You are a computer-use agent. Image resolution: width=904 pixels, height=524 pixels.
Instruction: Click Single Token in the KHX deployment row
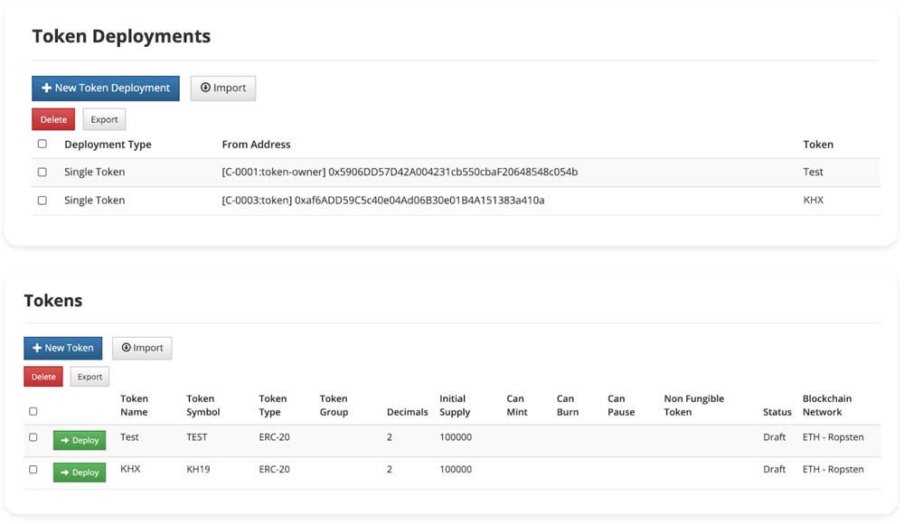95,200
